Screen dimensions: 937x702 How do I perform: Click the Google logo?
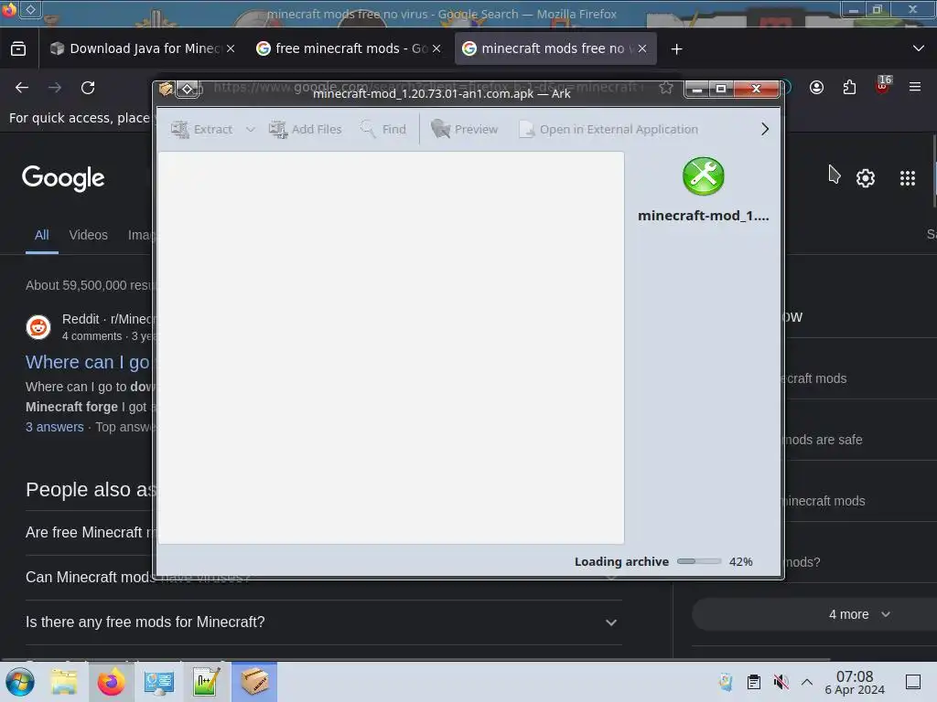63,178
